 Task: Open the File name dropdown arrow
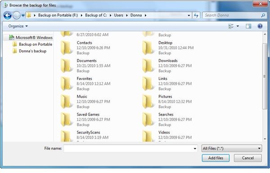(195, 149)
